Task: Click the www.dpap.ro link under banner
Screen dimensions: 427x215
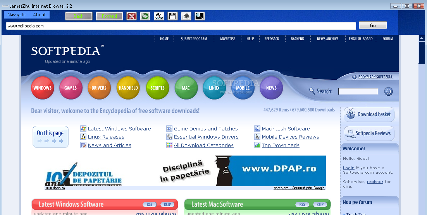Action: [x=55, y=188]
